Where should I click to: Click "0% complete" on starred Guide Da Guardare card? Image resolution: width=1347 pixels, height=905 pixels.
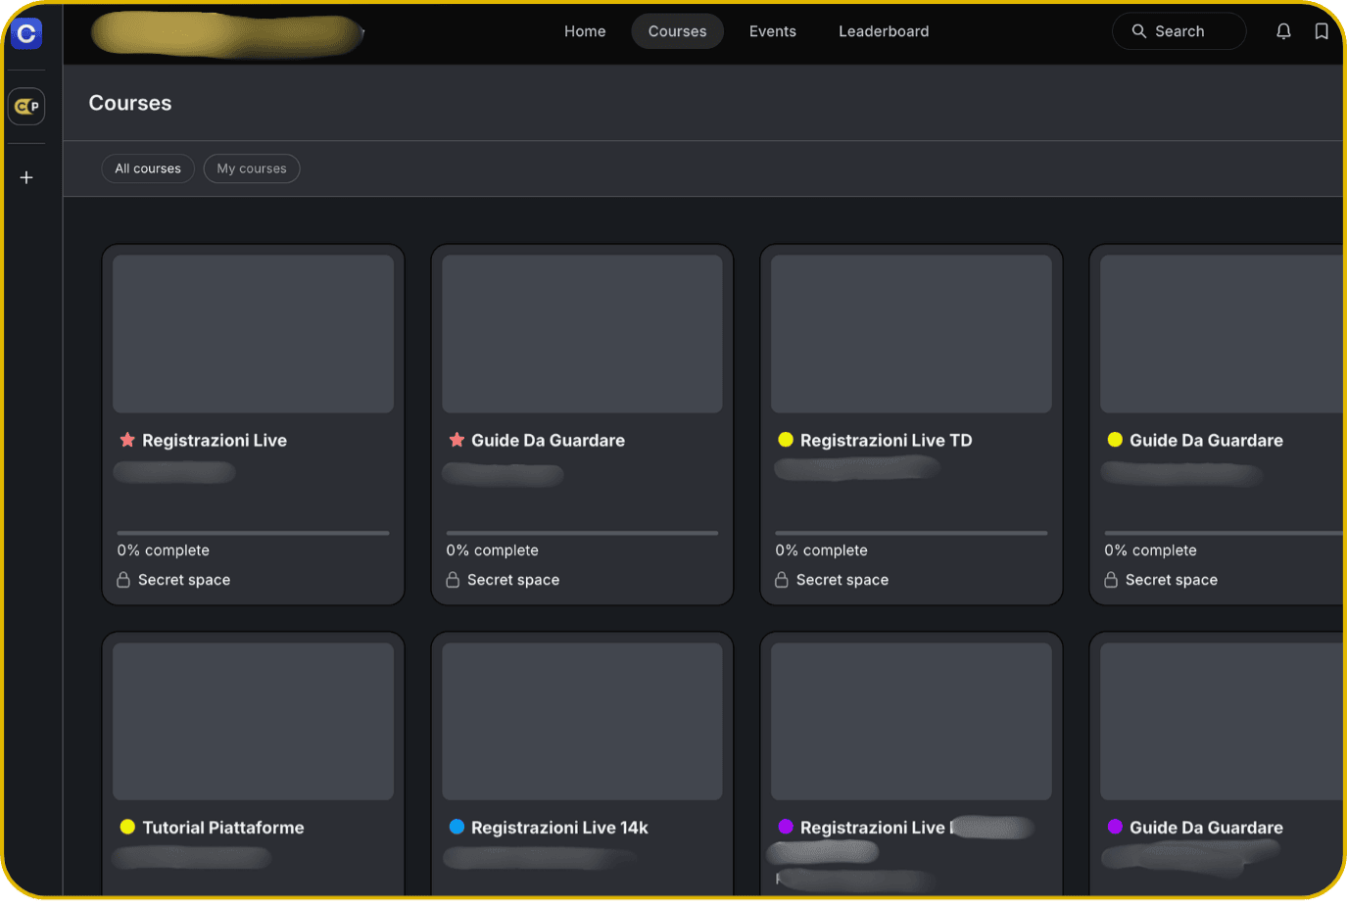493,550
